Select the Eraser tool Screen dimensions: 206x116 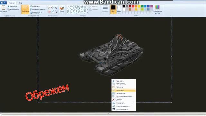(x=49, y=12)
